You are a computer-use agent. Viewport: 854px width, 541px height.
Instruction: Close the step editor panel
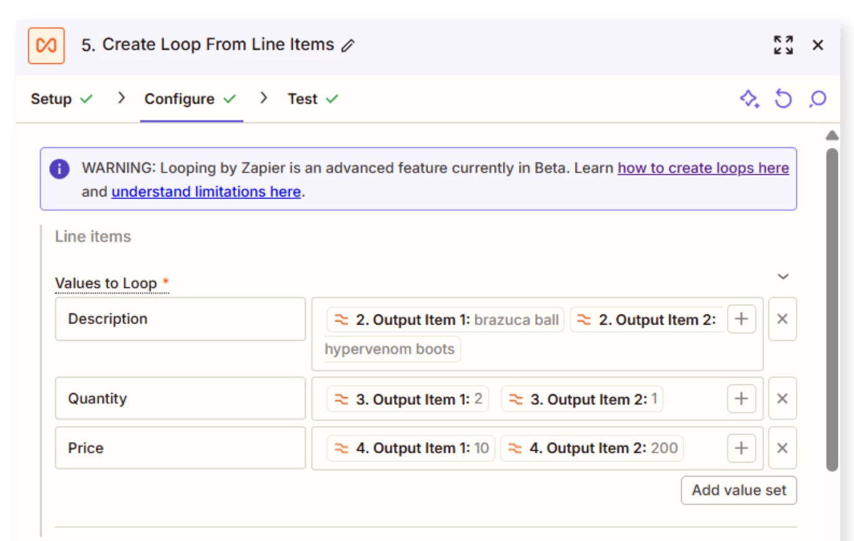pyautogui.click(x=818, y=45)
